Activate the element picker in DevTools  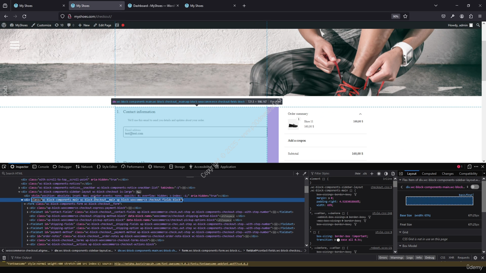pyautogui.click(x=4, y=166)
